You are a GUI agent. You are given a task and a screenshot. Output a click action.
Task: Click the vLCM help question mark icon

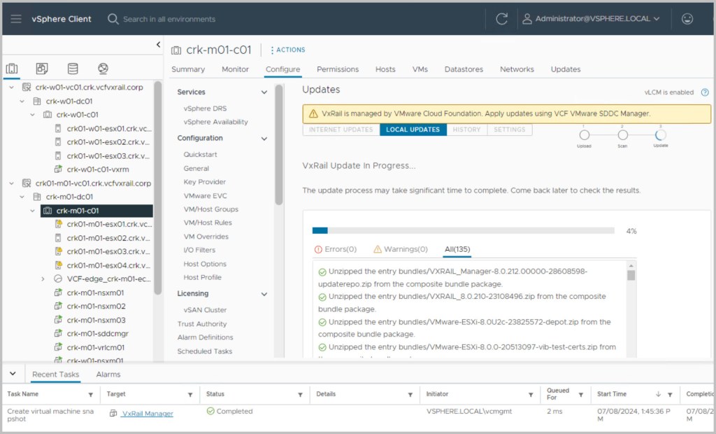coord(705,92)
